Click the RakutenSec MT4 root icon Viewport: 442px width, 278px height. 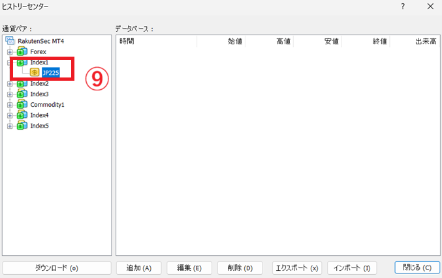pos(10,41)
